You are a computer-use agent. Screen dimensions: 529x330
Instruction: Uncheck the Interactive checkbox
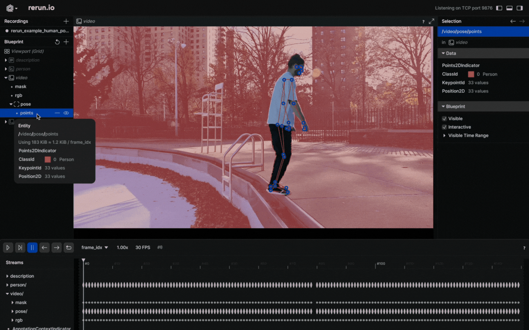click(445, 127)
